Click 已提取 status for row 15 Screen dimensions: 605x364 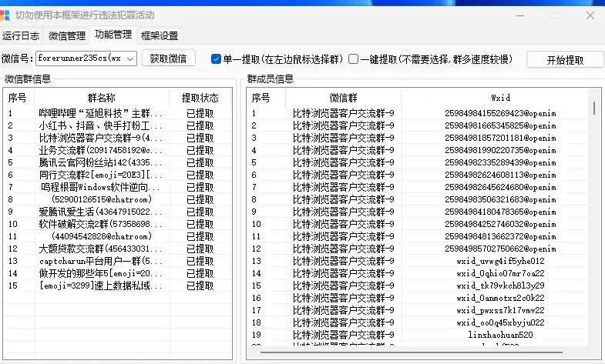pyautogui.click(x=200, y=286)
